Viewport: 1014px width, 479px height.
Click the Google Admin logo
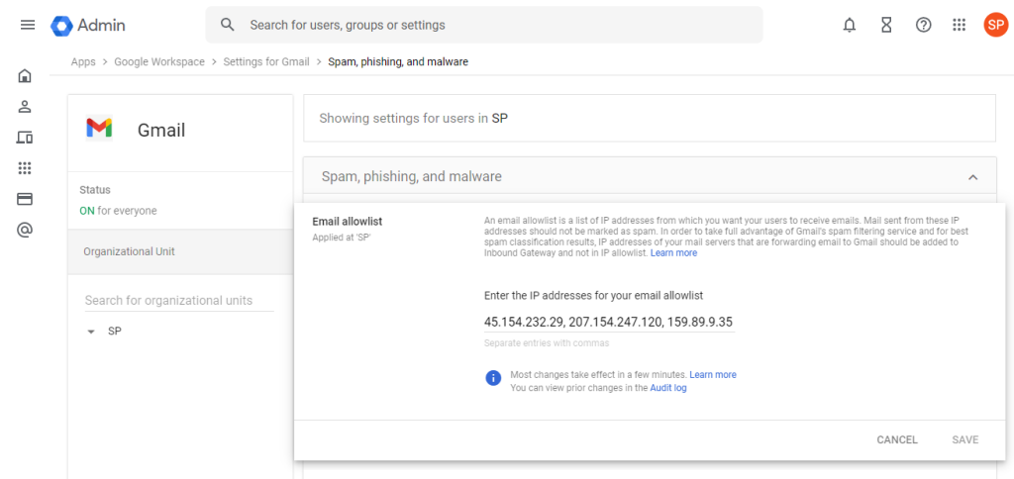(88, 25)
